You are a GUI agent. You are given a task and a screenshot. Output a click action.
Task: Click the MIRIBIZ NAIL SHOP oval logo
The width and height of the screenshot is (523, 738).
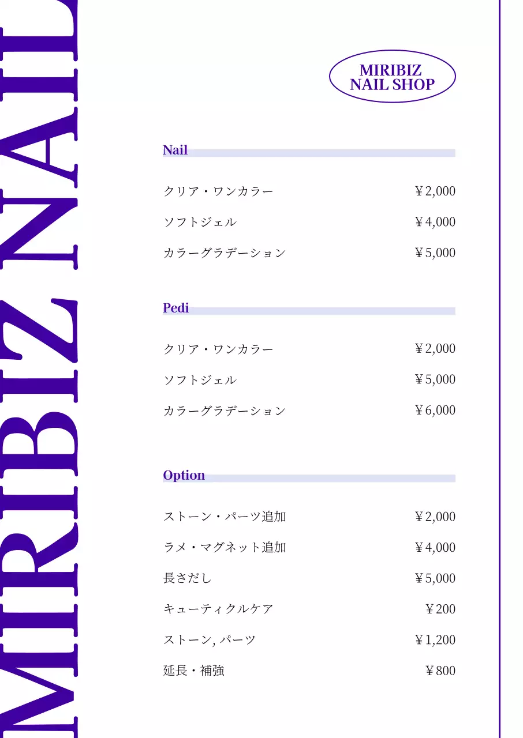coord(392,77)
